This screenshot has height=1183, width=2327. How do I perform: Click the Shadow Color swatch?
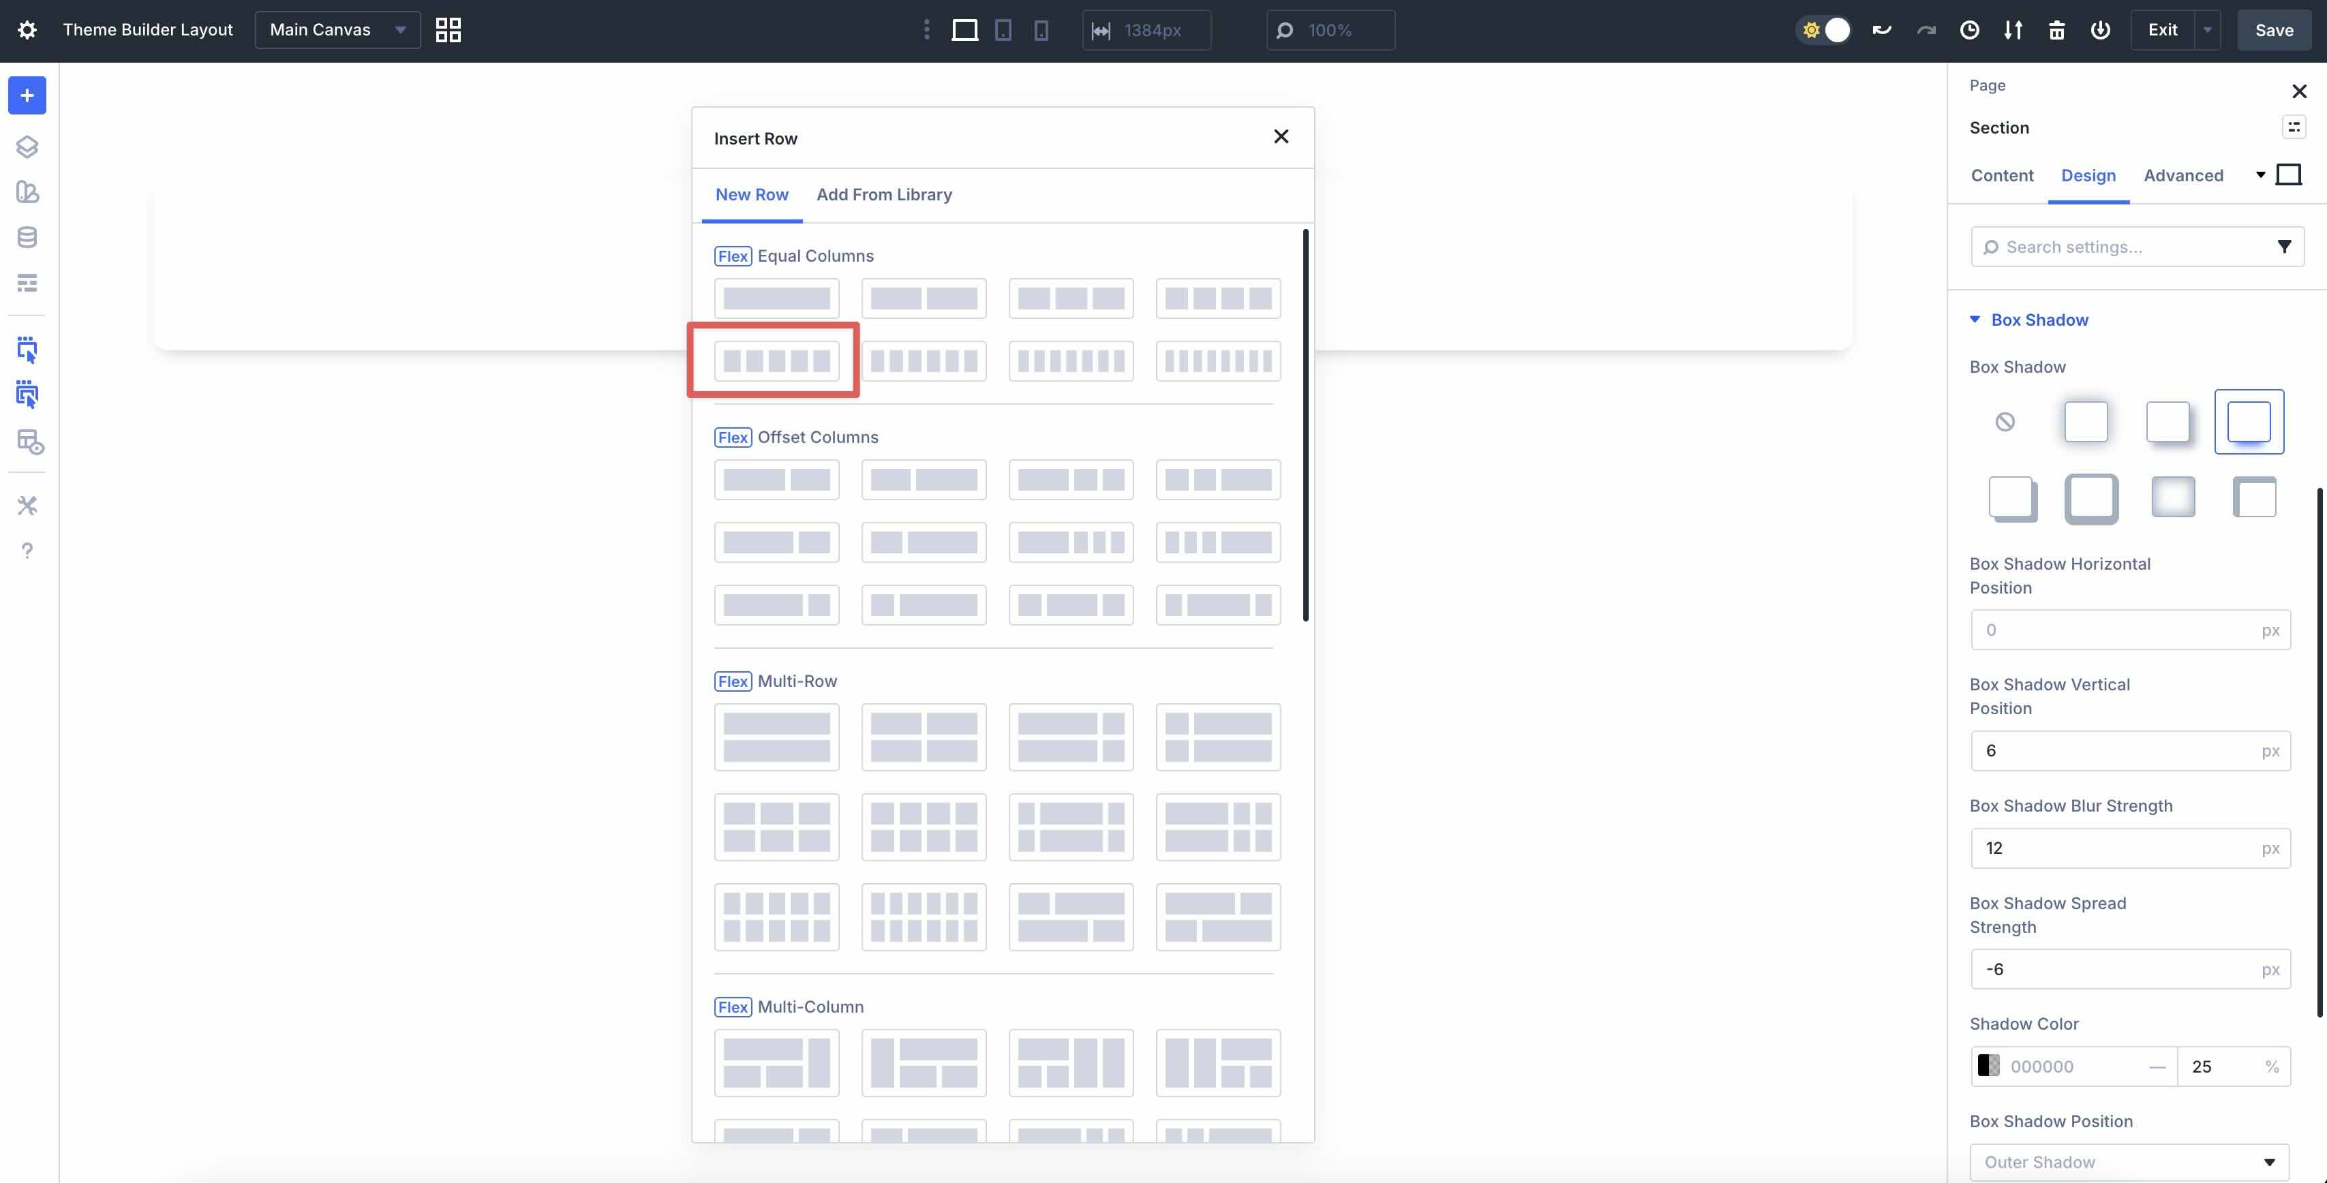tap(1988, 1066)
